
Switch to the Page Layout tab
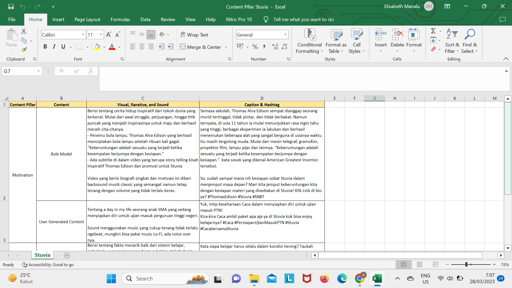(87, 19)
